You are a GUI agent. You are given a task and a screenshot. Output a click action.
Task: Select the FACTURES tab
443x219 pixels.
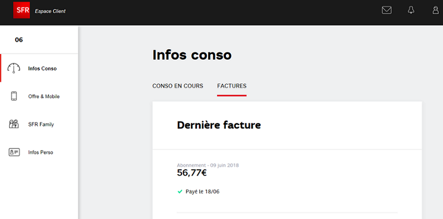tap(232, 86)
